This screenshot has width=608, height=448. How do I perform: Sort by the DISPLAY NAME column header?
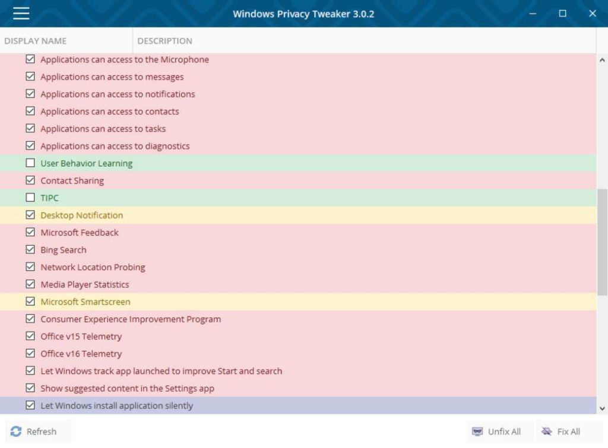pos(36,41)
